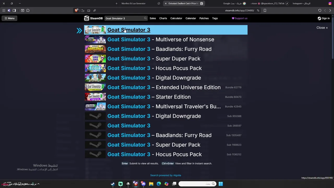Open the Patches page
334x188 pixels.
coord(204,18)
